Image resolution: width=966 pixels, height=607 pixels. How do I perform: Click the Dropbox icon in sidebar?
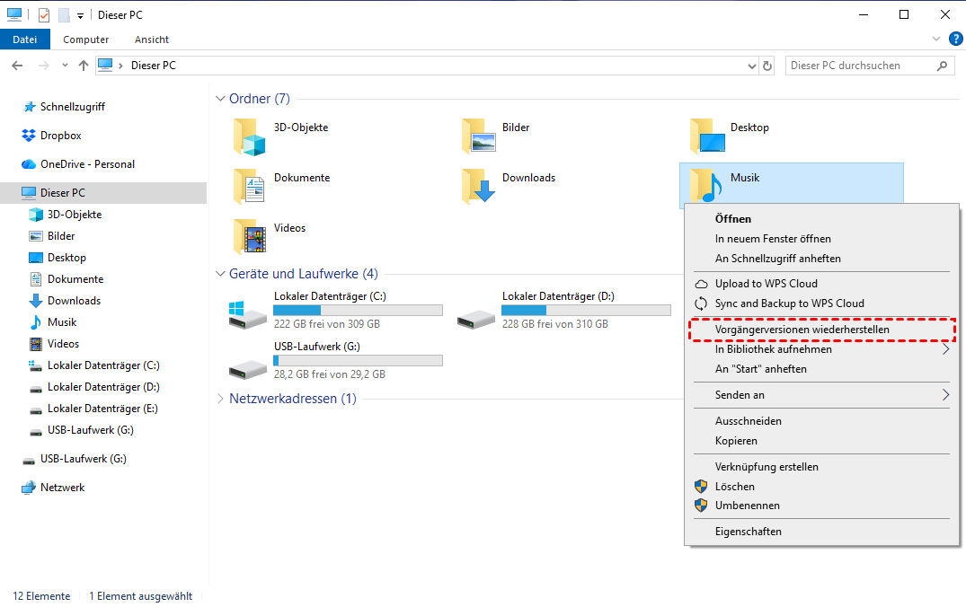pyautogui.click(x=28, y=136)
